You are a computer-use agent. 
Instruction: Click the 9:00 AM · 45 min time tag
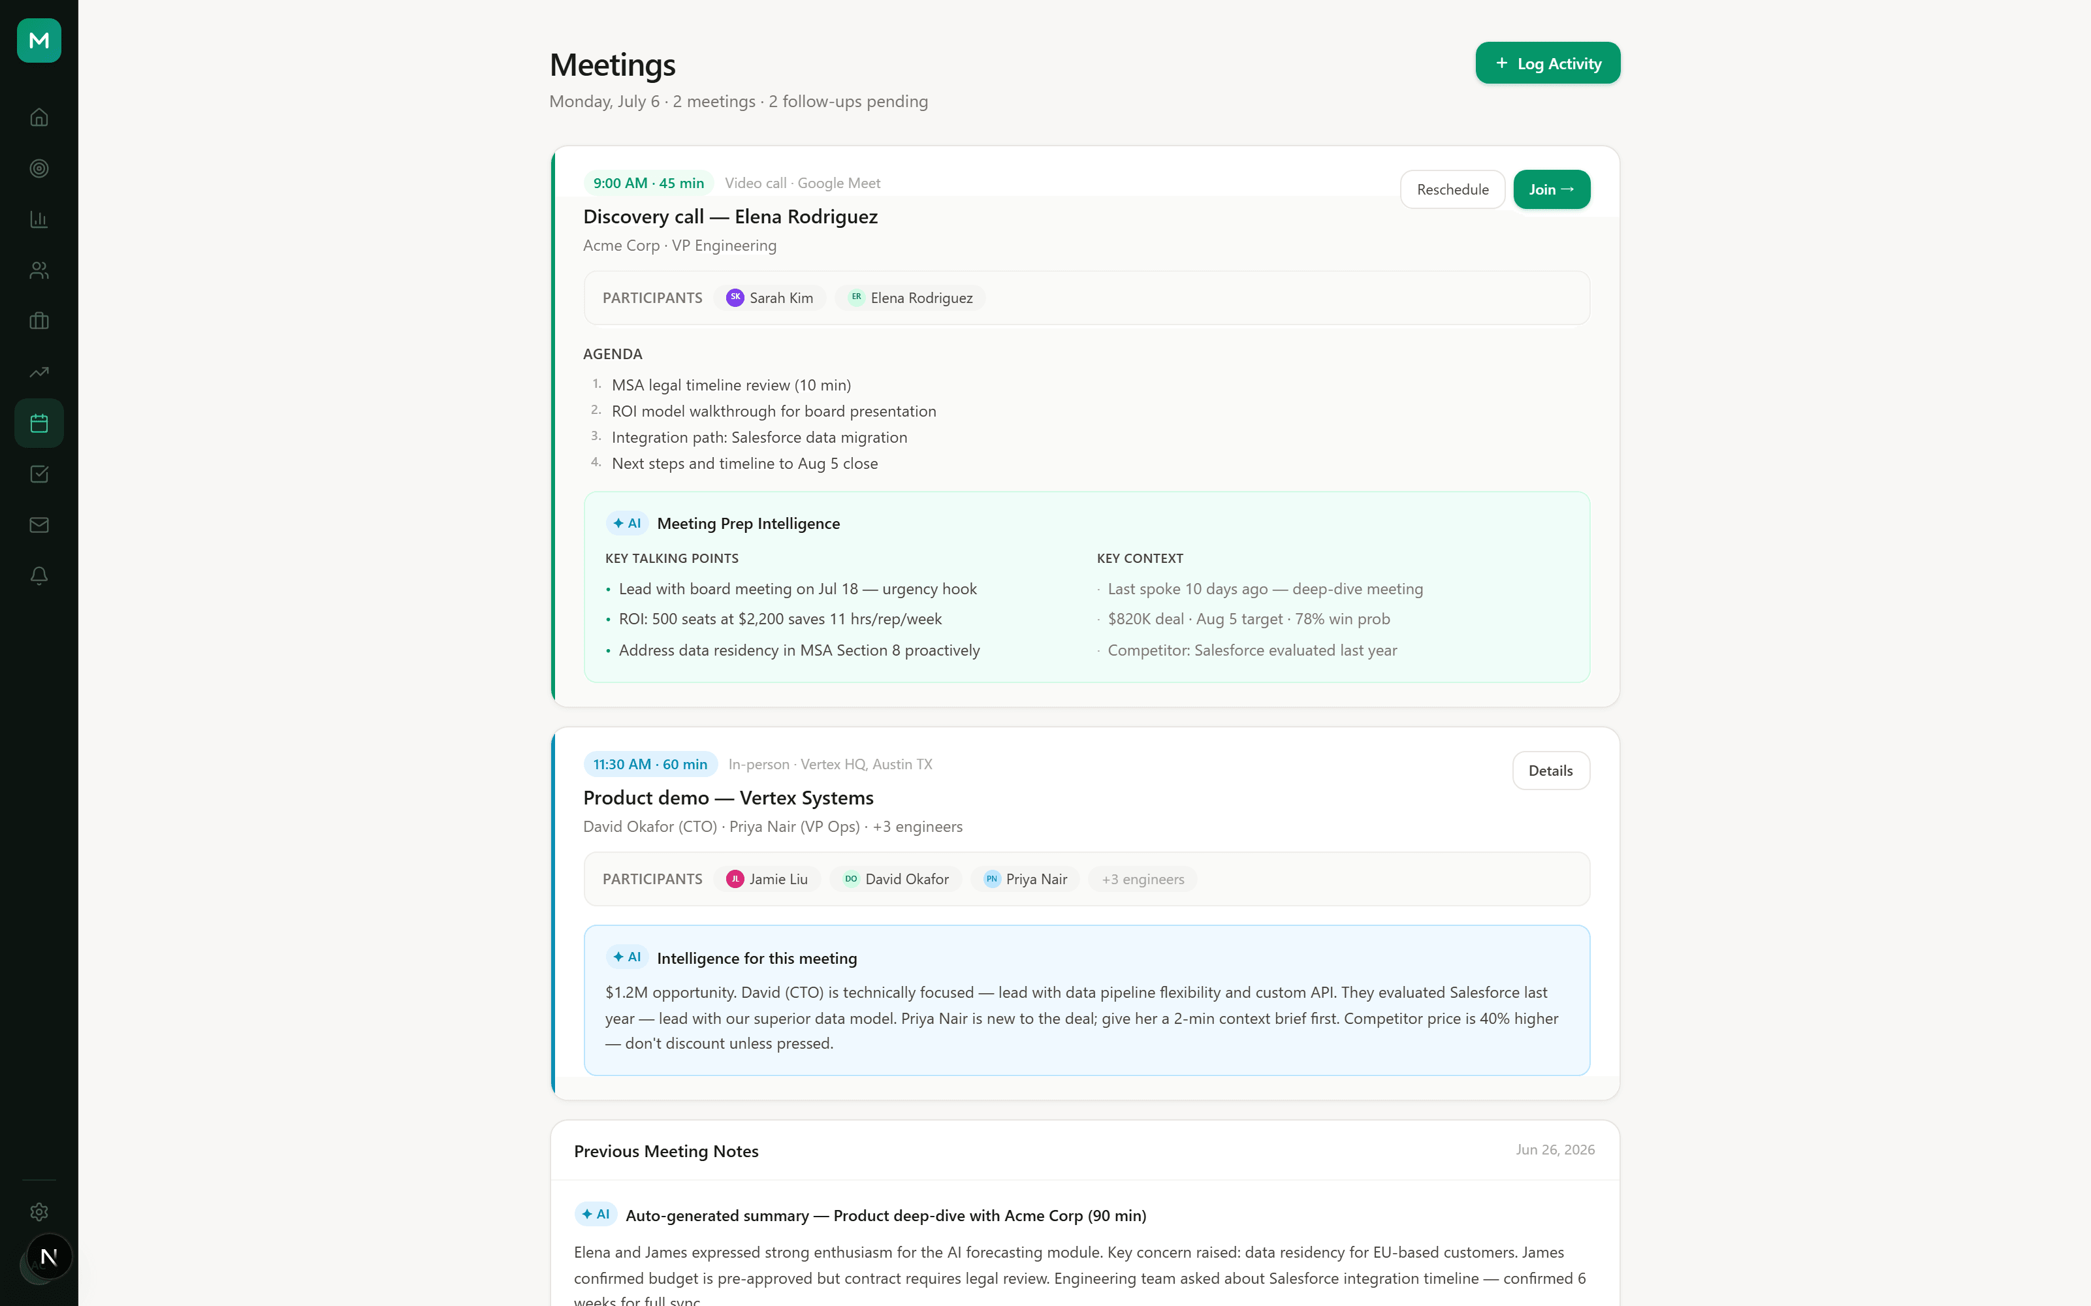click(x=648, y=183)
